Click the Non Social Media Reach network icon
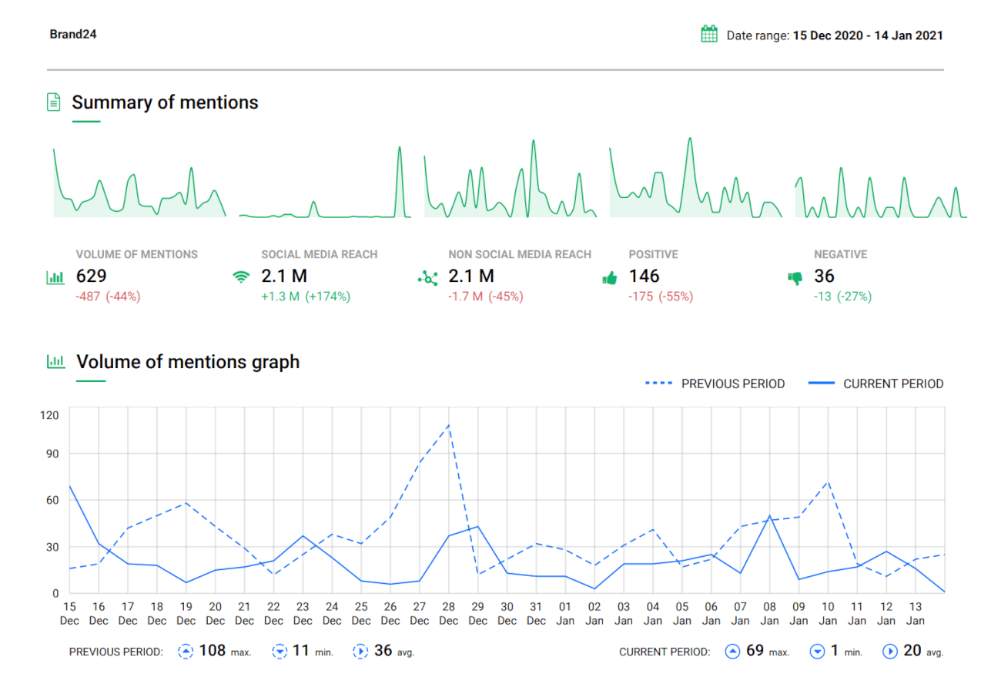Image resolution: width=1001 pixels, height=694 pixels. (427, 278)
